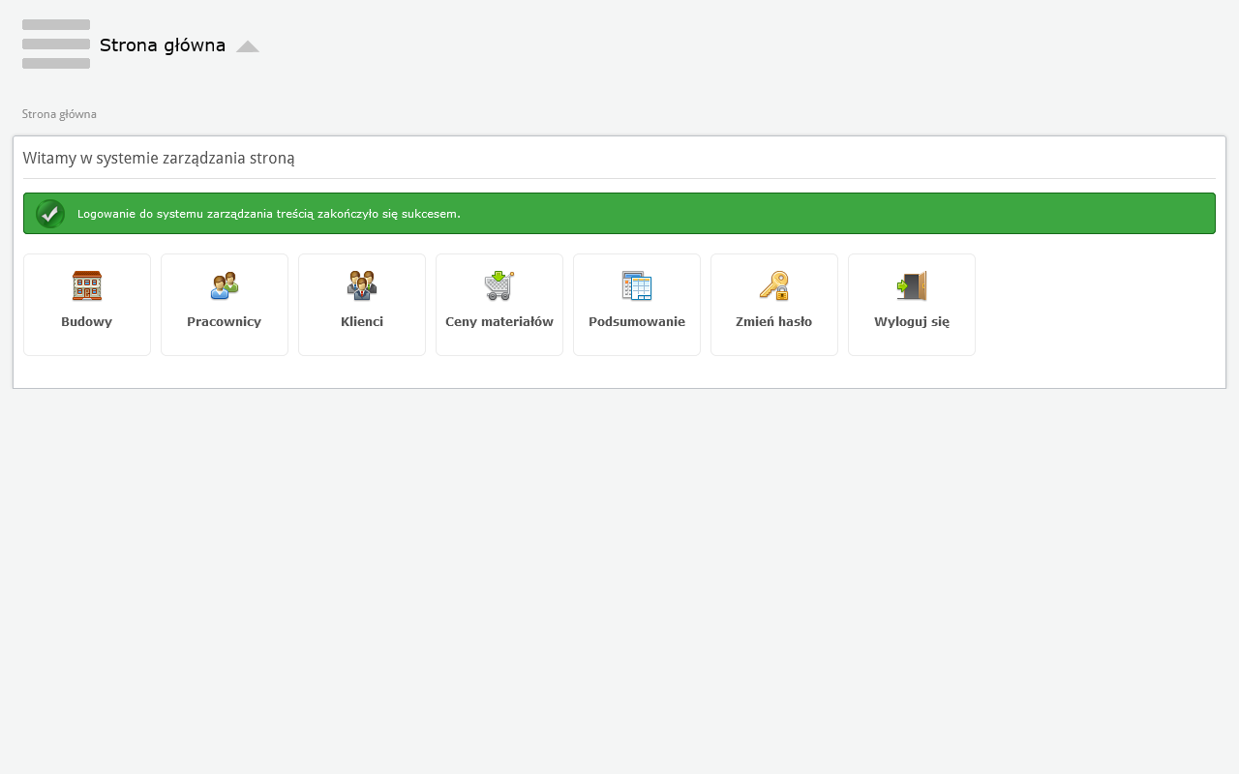
Task: Click the shopping cart icon for material prices
Action: click(x=499, y=286)
